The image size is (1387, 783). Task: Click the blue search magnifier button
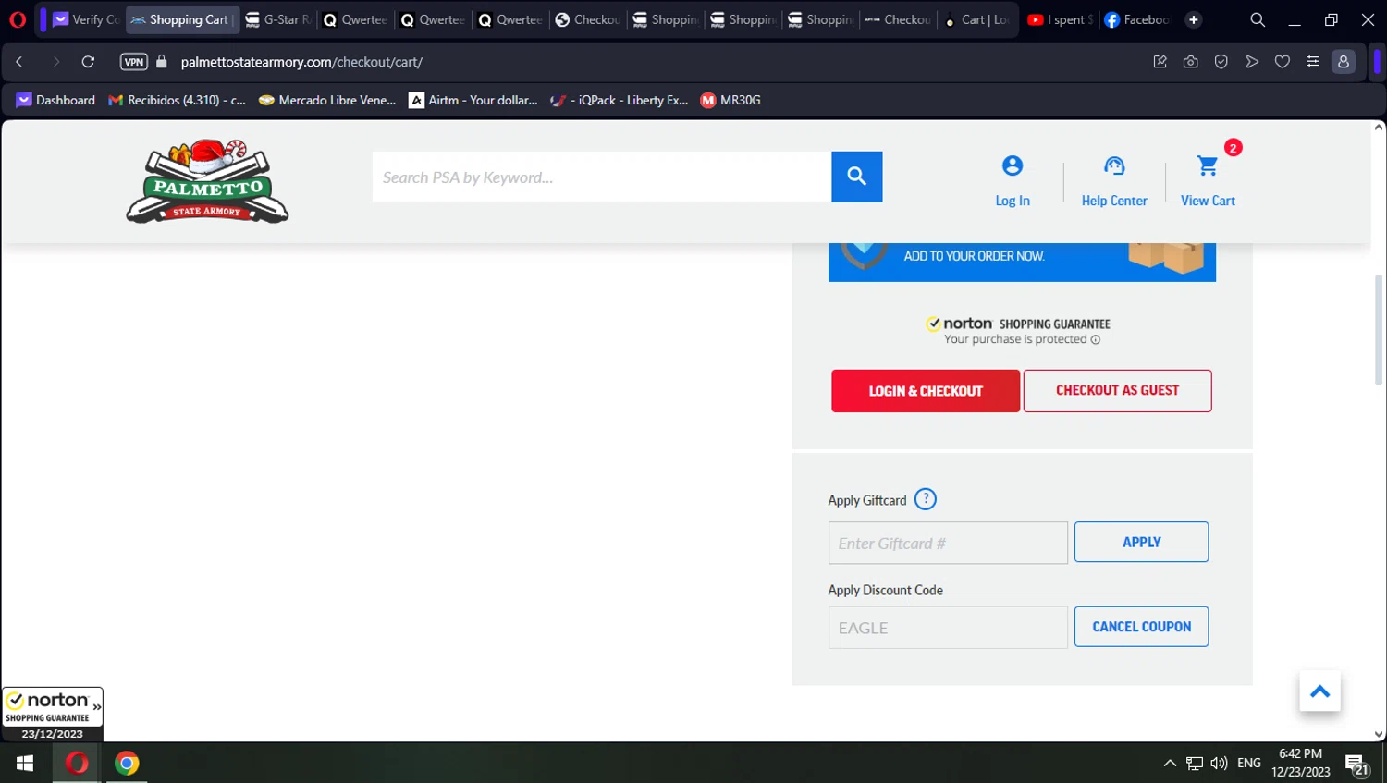coord(857,177)
